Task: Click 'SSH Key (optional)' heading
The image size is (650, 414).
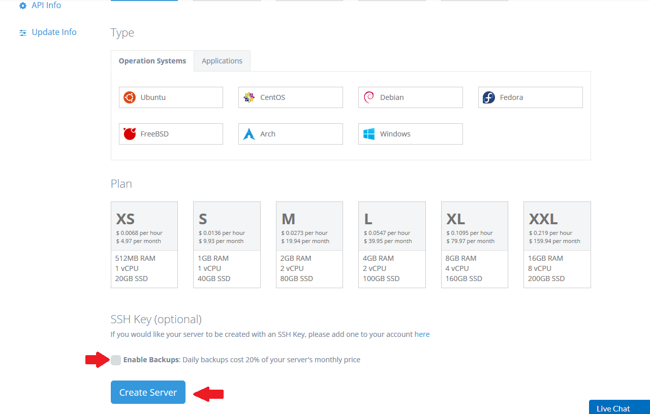Action: click(x=156, y=319)
